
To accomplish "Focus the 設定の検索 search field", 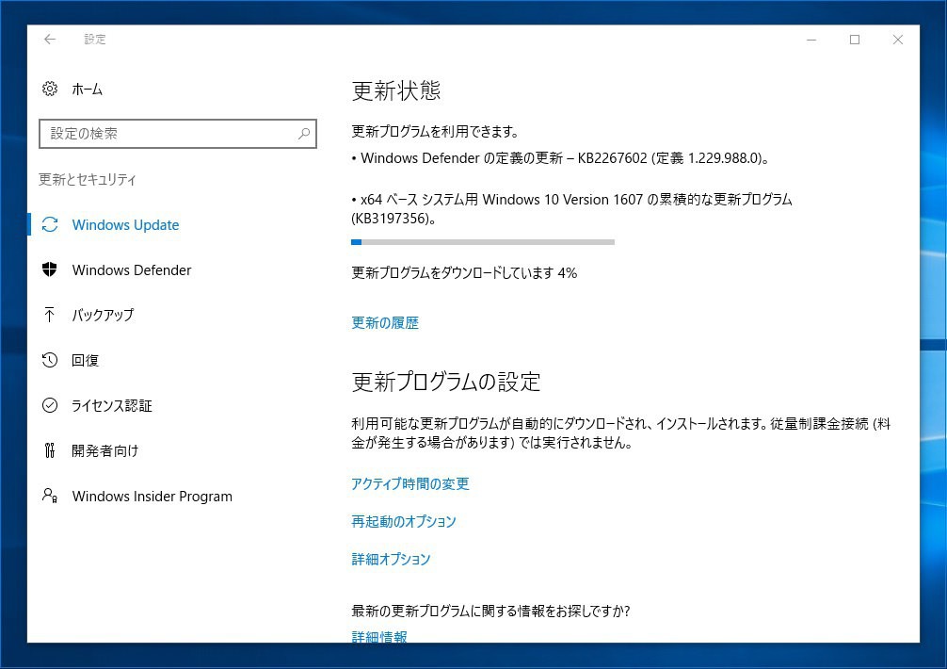I will point(178,134).
